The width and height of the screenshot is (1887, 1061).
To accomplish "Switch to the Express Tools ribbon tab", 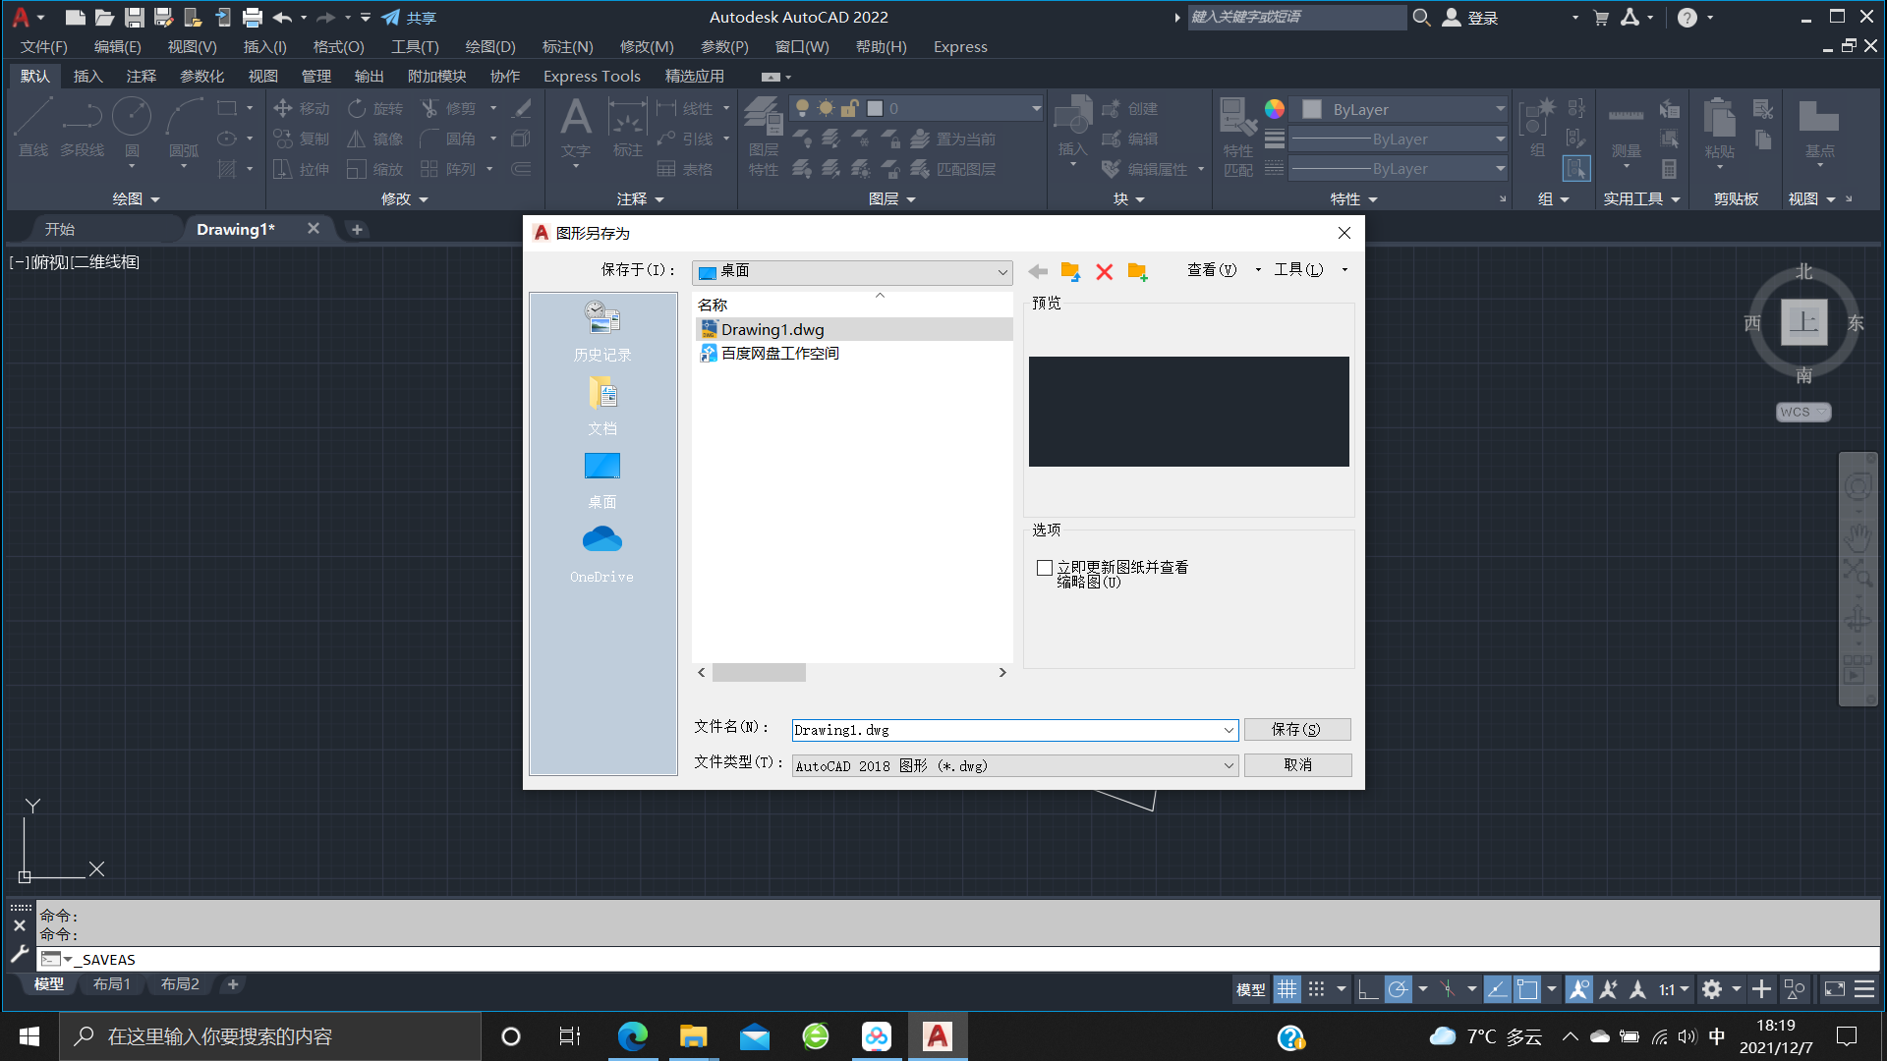I will pyautogui.click(x=592, y=76).
